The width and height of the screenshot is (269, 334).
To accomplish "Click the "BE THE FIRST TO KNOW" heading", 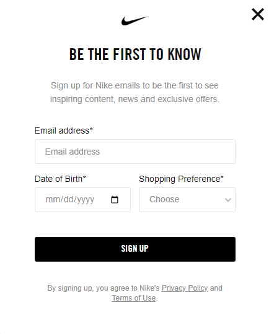I will [x=135, y=54].
